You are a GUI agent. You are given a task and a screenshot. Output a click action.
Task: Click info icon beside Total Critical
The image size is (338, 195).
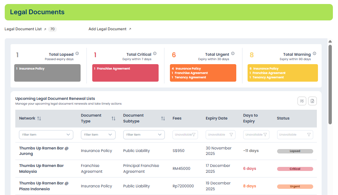155,54
